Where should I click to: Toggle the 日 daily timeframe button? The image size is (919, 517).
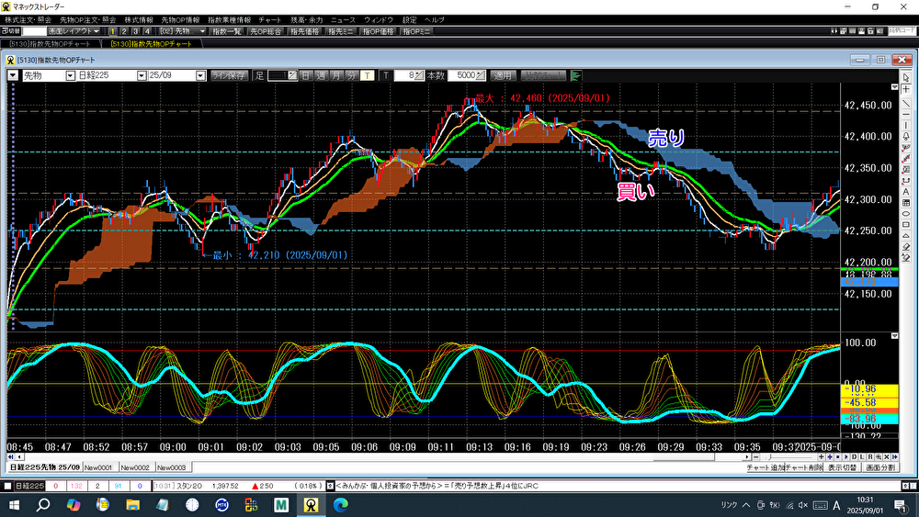tap(305, 75)
